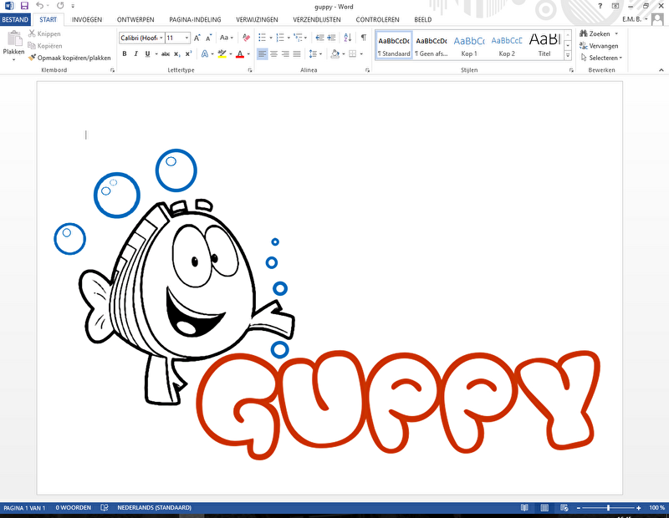Open the ribbon display options icon
Screen dimensions: 669x518
click(615, 6)
